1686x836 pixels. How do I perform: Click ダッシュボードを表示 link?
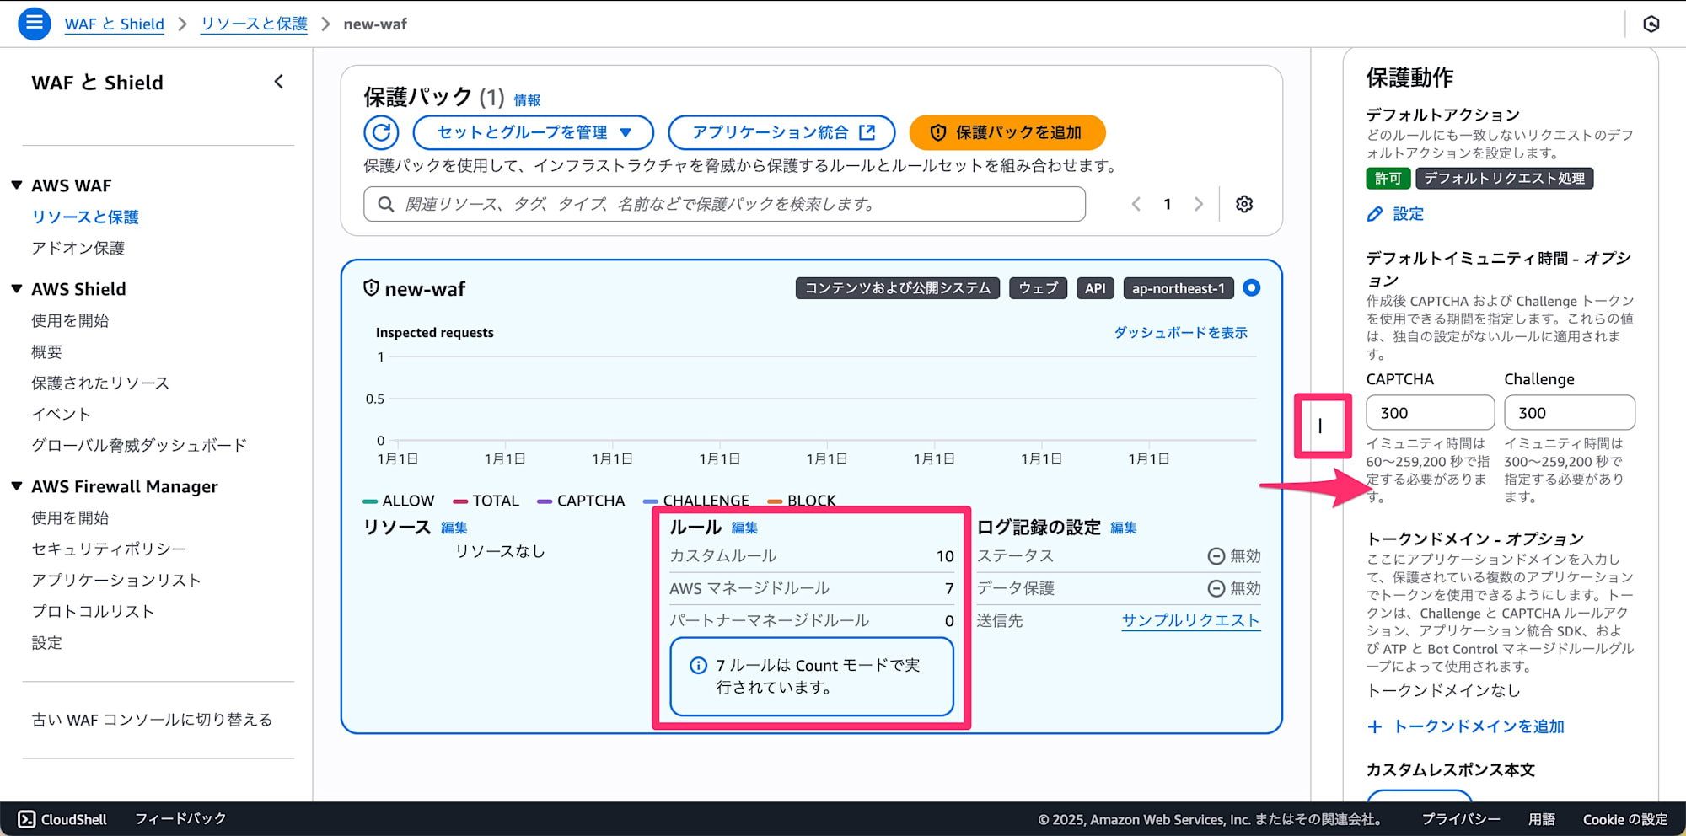[1180, 333]
